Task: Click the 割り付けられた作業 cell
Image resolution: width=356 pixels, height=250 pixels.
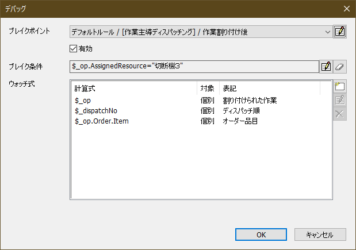Action: click(250, 101)
